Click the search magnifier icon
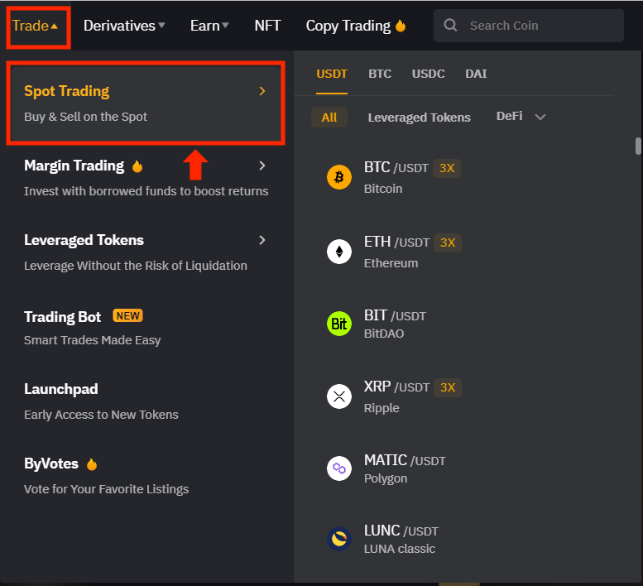This screenshot has width=643, height=586. point(450,26)
